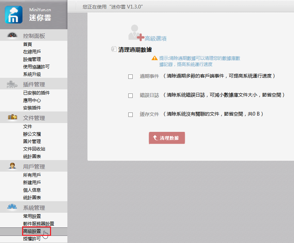Open 已安裝的插件 list
This screenshot has height=243, width=294.
click(36, 93)
